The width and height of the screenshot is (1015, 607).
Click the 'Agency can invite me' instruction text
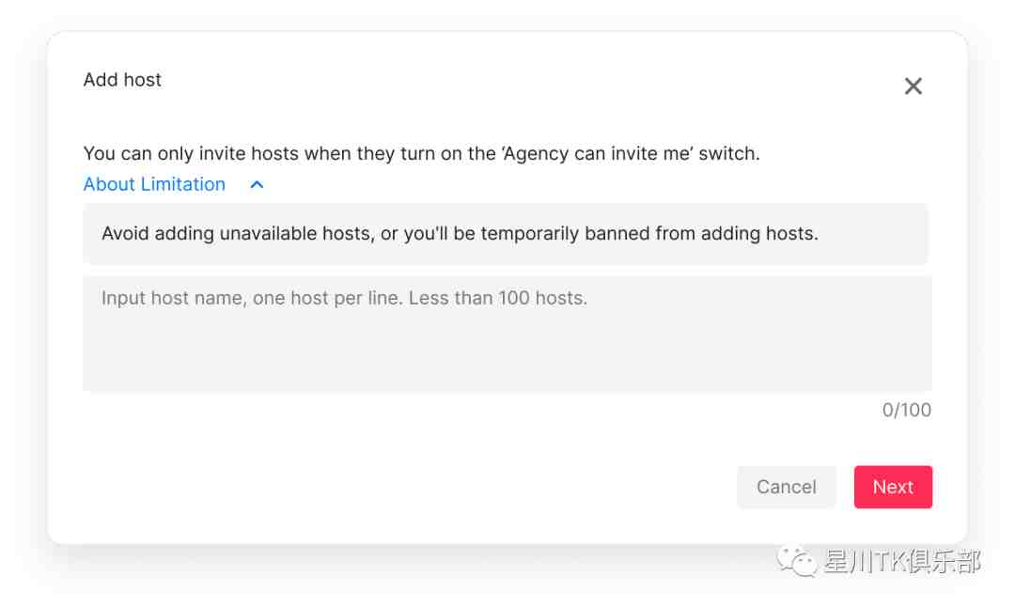point(421,153)
